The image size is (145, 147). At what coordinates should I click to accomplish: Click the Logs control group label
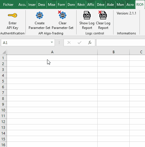tap(95, 33)
